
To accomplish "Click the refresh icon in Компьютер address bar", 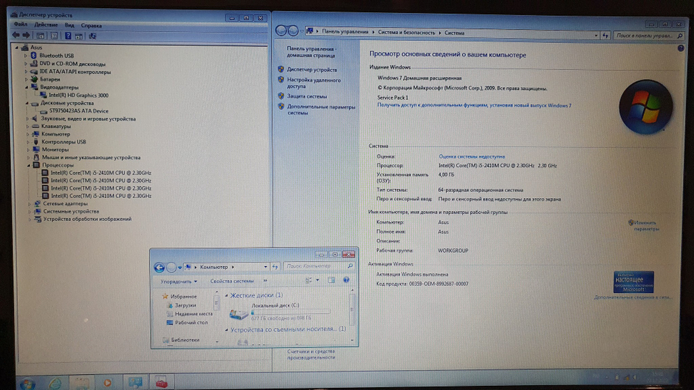I will [x=276, y=267].
